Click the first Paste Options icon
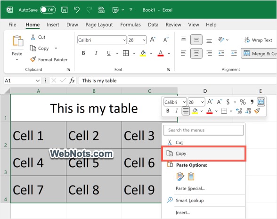This screenshot has height=219, width=277. [x=180, y=176]
